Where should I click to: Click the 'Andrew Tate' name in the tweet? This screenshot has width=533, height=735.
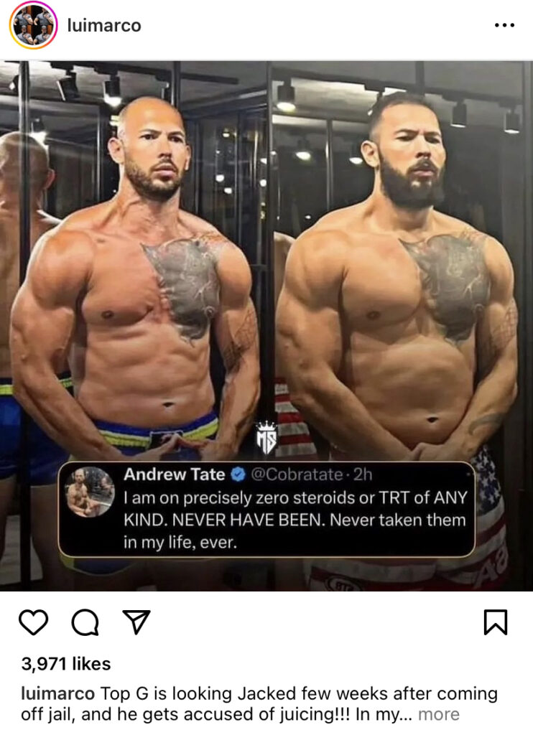tap(174, 474)
